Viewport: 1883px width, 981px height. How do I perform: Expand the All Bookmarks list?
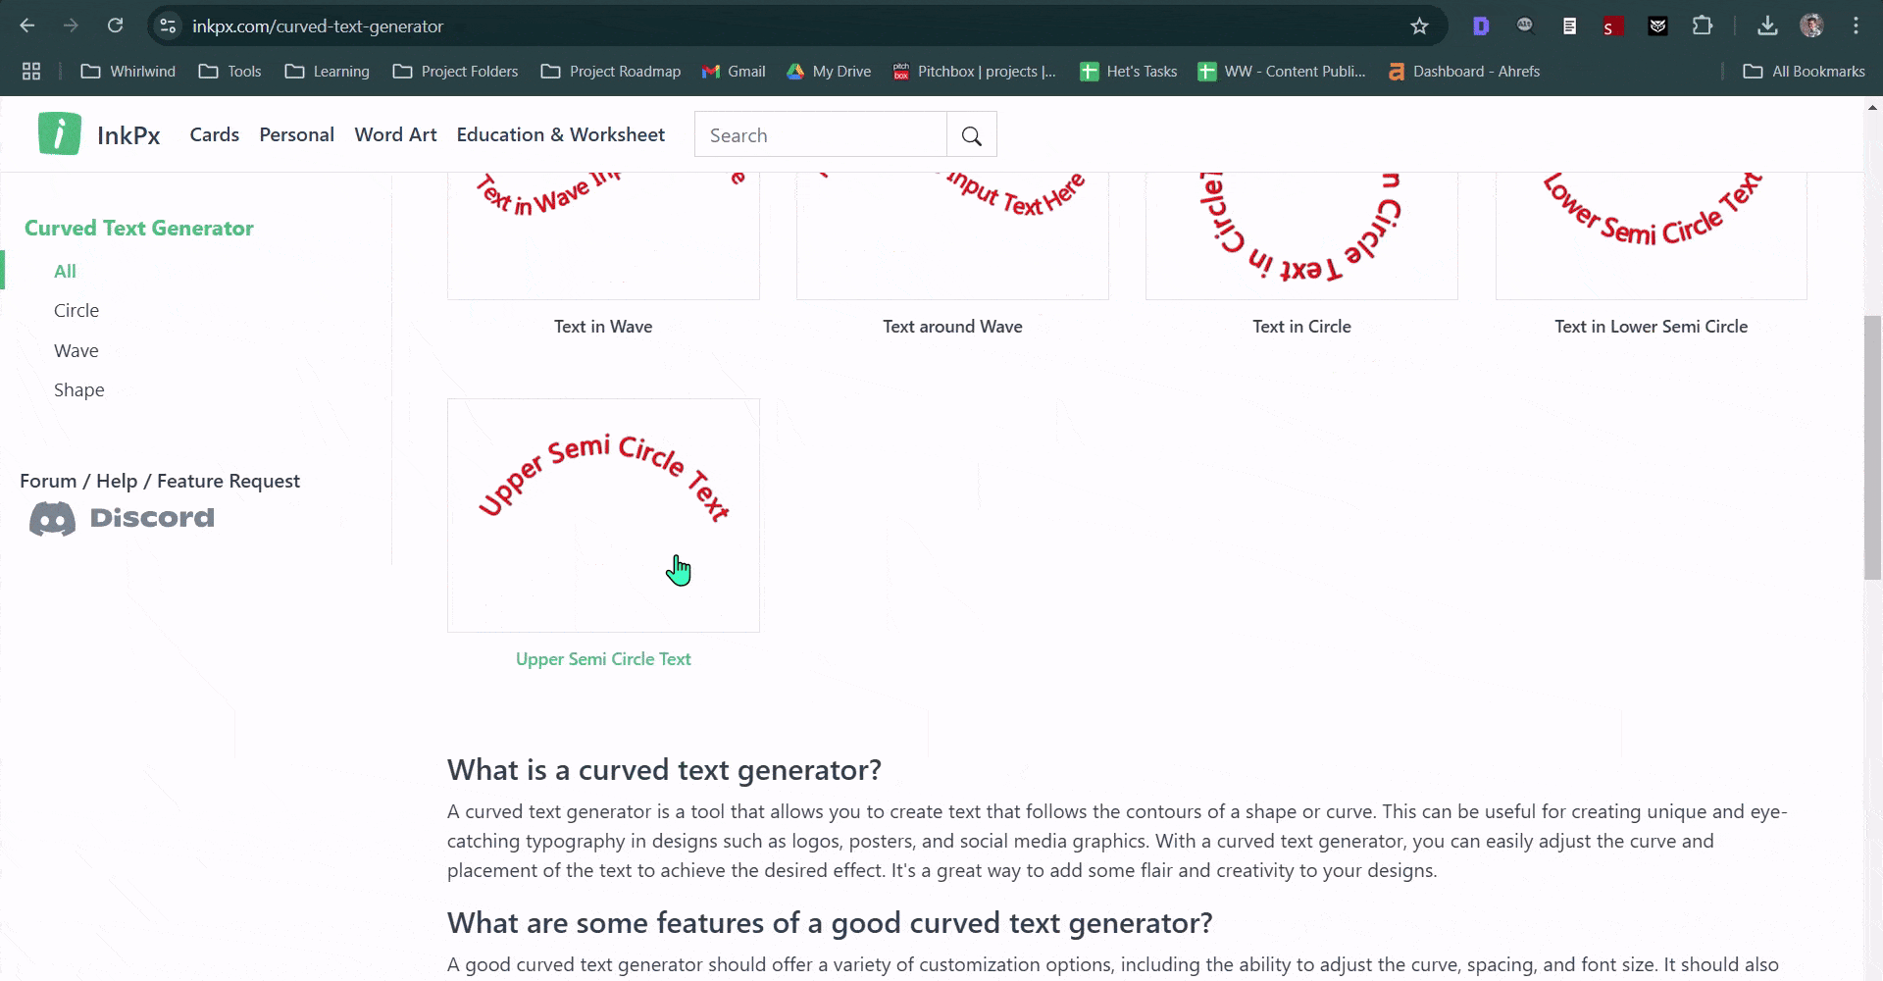click(1804, 71)
